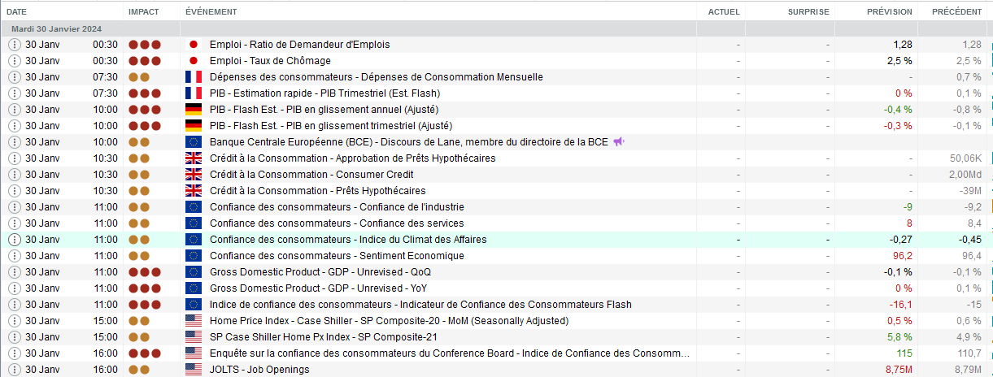Open three-dot menu for JOLTS Job Openings row
Image resolution: width=993 pixels, height=377 pixels.
coord(14,370)
